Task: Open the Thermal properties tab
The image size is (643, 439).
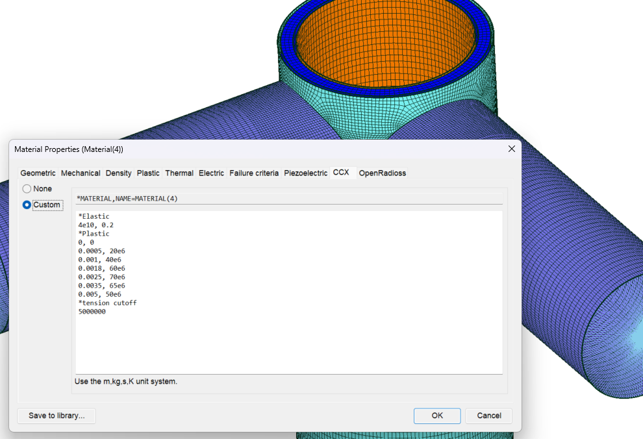Action: [x=179, y=173]
